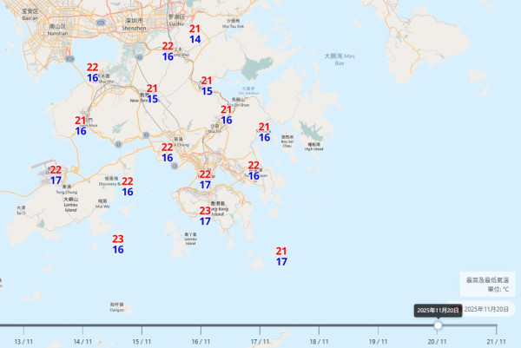Select 14/11 on the timeline
Screen dimensions: 521x348
pyautogui.click(x=82, y=341)
